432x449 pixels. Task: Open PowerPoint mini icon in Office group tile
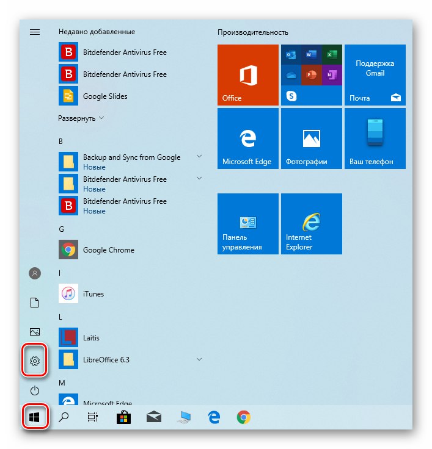click(311, 75)
